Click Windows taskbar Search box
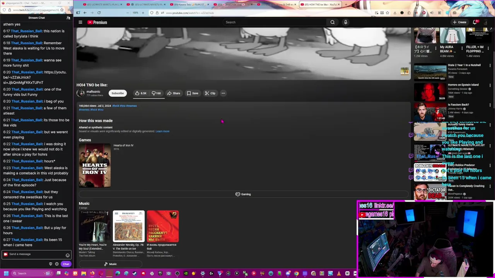This screenshot has height=278, width=495. [32, 273]
